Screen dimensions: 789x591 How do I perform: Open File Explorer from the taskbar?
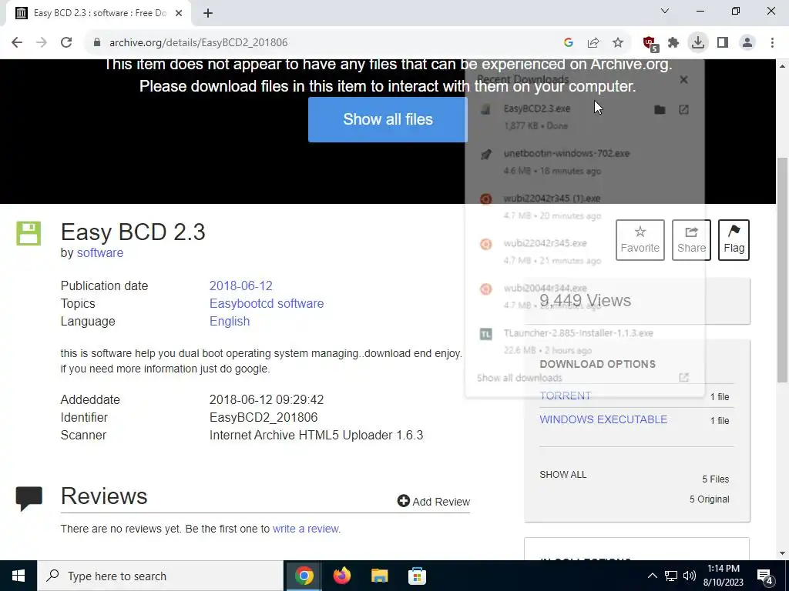pyautogui.click(x=379, y=576)
